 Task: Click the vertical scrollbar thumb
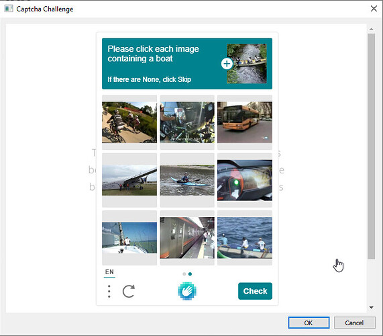click(372, 146)
